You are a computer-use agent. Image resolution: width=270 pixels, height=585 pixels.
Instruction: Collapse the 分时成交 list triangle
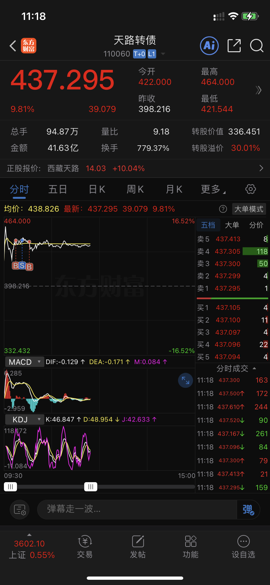click(254, 369)
